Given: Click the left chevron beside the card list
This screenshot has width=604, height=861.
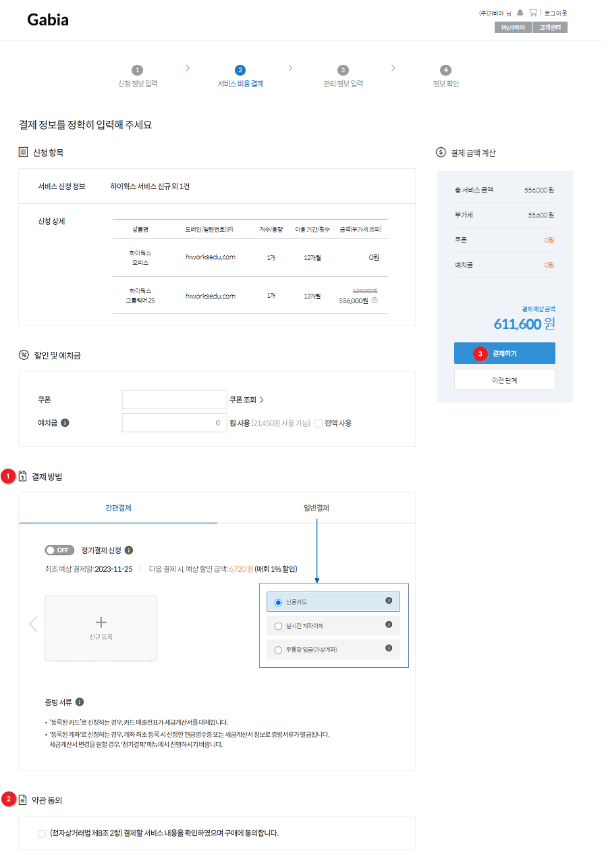Looking at the screenshot, I should click(33, 623).
